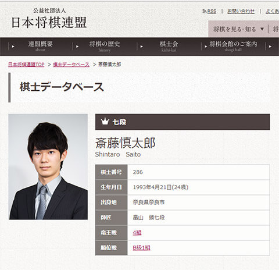The width and height of the screenshot is (279, 270).
Task: Click the rightmost navigation arrow icon
Action: point(270,47)
